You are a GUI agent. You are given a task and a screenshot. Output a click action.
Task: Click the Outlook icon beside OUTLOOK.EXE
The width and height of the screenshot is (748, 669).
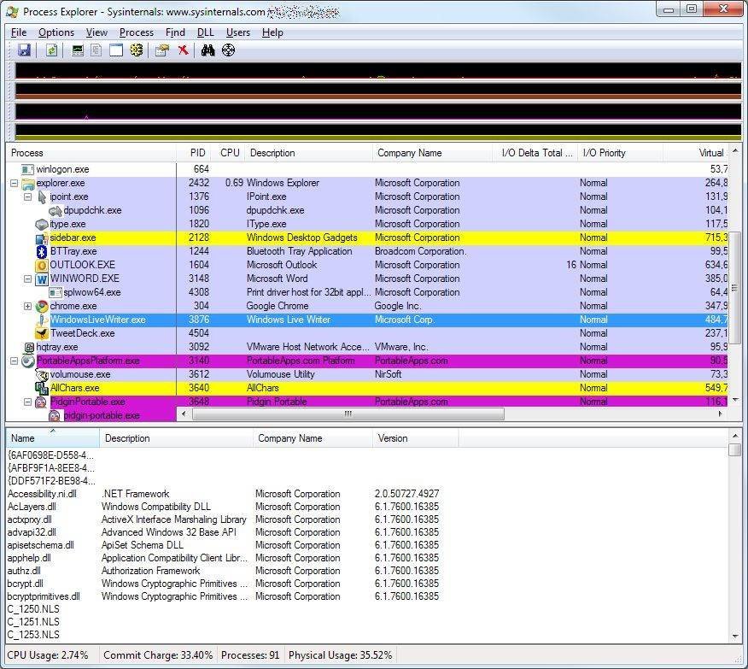pyautogui.click(x=42, y=266)
